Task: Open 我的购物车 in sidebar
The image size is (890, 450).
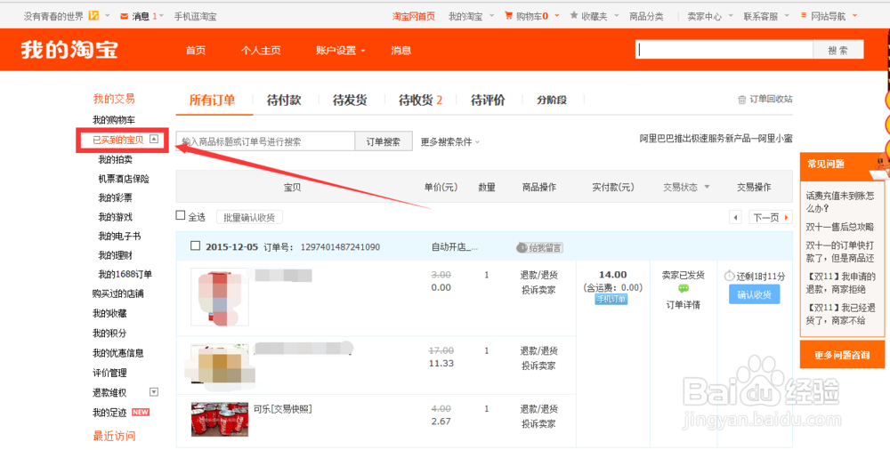Action: pos(114,120)
